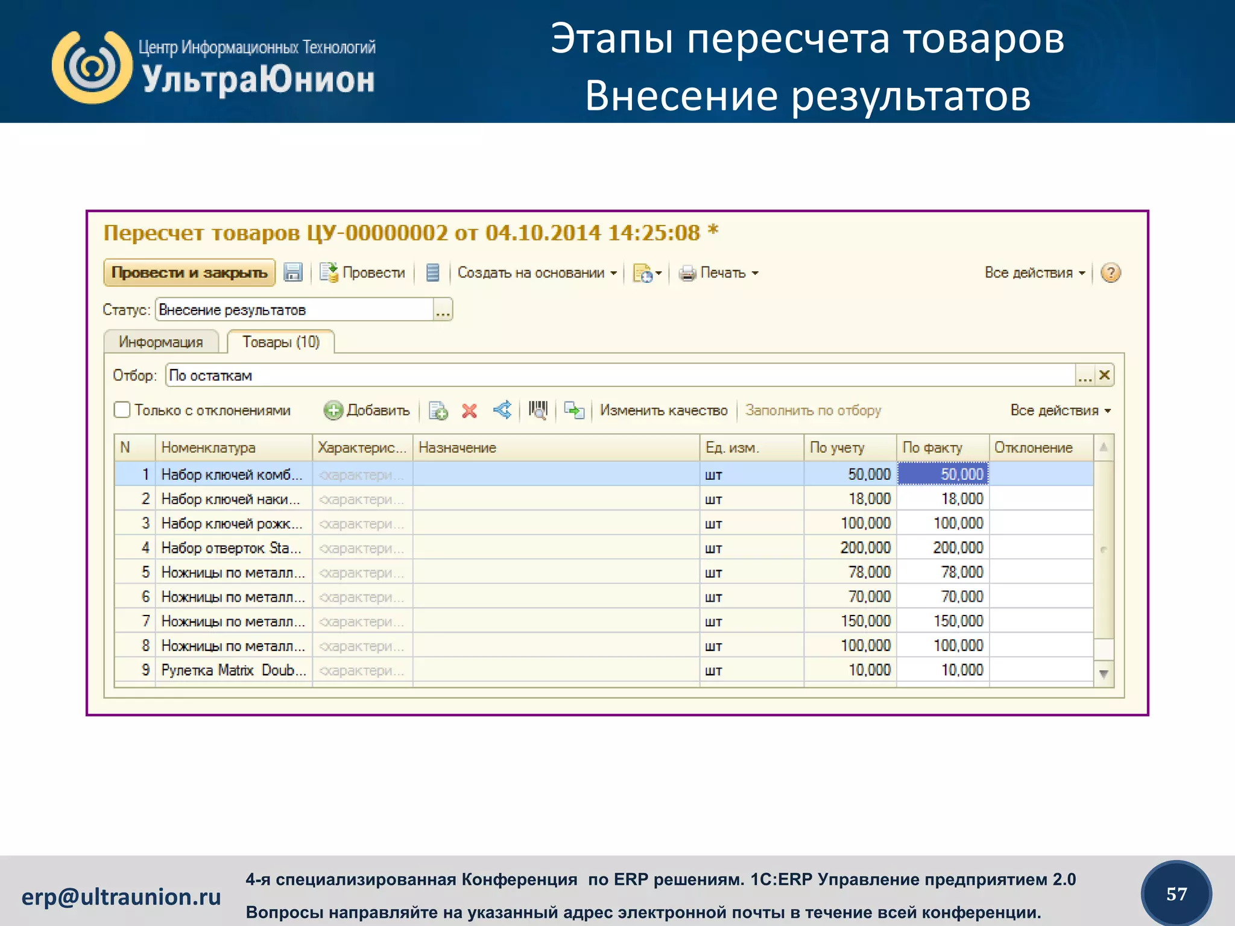Open the document movements report icon
Image resolution: width=1235 pixels, height=926 pixels.
click(x=432, y=272)
